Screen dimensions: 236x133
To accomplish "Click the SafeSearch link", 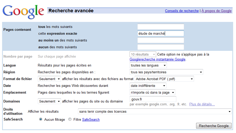I will tap(91, 119).
